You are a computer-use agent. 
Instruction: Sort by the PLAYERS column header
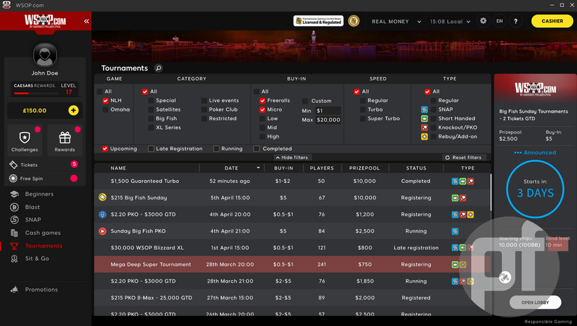pos(322,168)
